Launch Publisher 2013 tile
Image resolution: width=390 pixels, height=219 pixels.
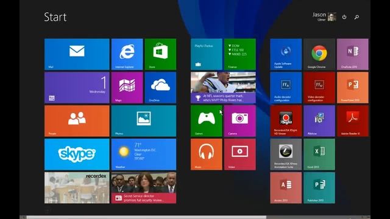319,188
